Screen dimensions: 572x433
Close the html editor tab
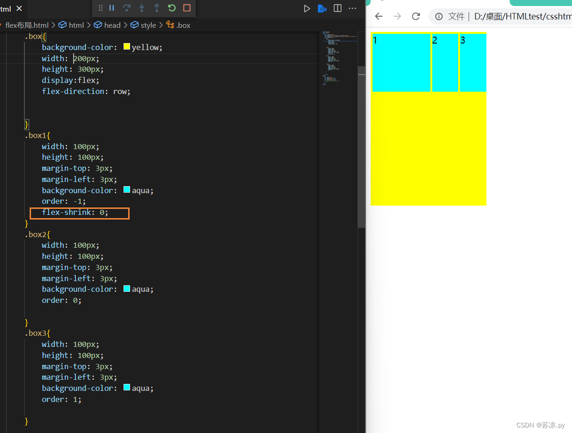pyautogui.click(x=19, y=9)
